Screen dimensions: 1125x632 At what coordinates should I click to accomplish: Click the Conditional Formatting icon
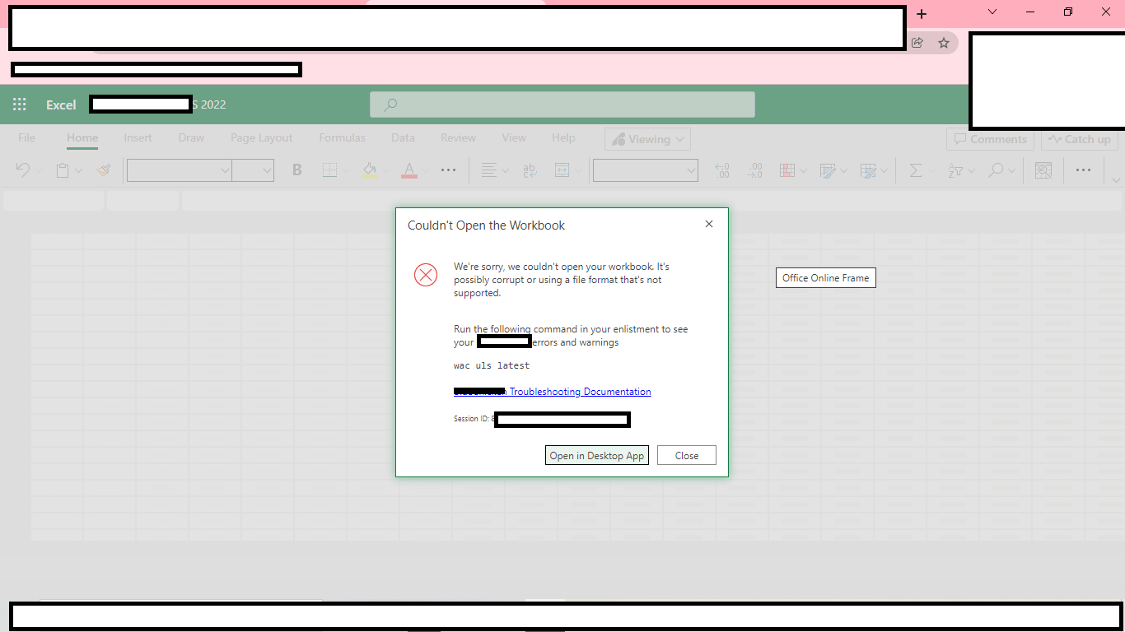click(787, 170)
